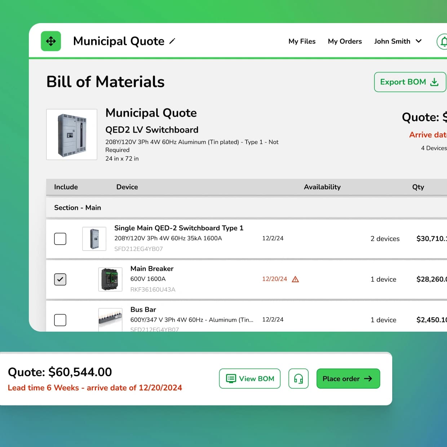Click Place order button

pyautogui.click(x=348, y=379)
